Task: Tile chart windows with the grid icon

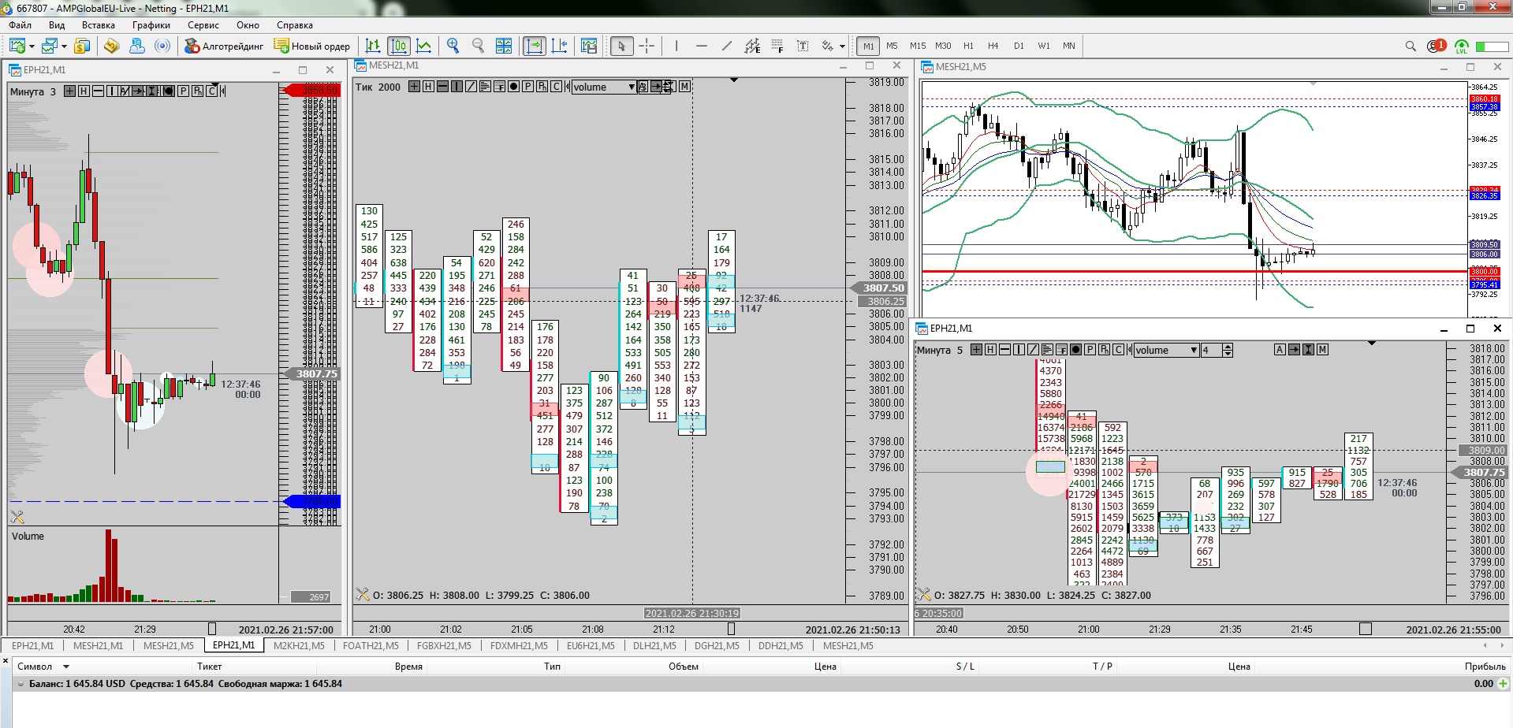Action: point(504,46)
